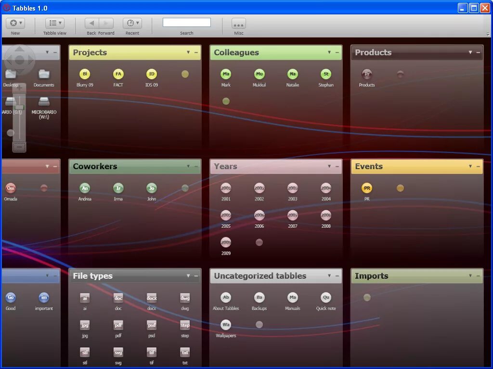Open the Tabble view menu
The image size is (493, 369).
coord(55,23)
